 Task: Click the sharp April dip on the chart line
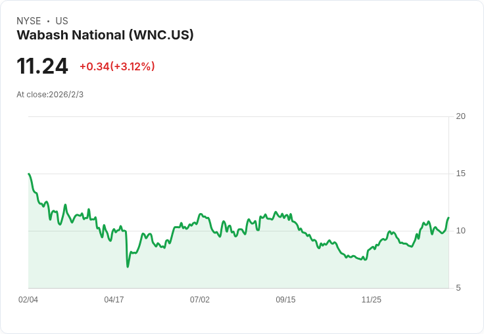coord(128,266)
